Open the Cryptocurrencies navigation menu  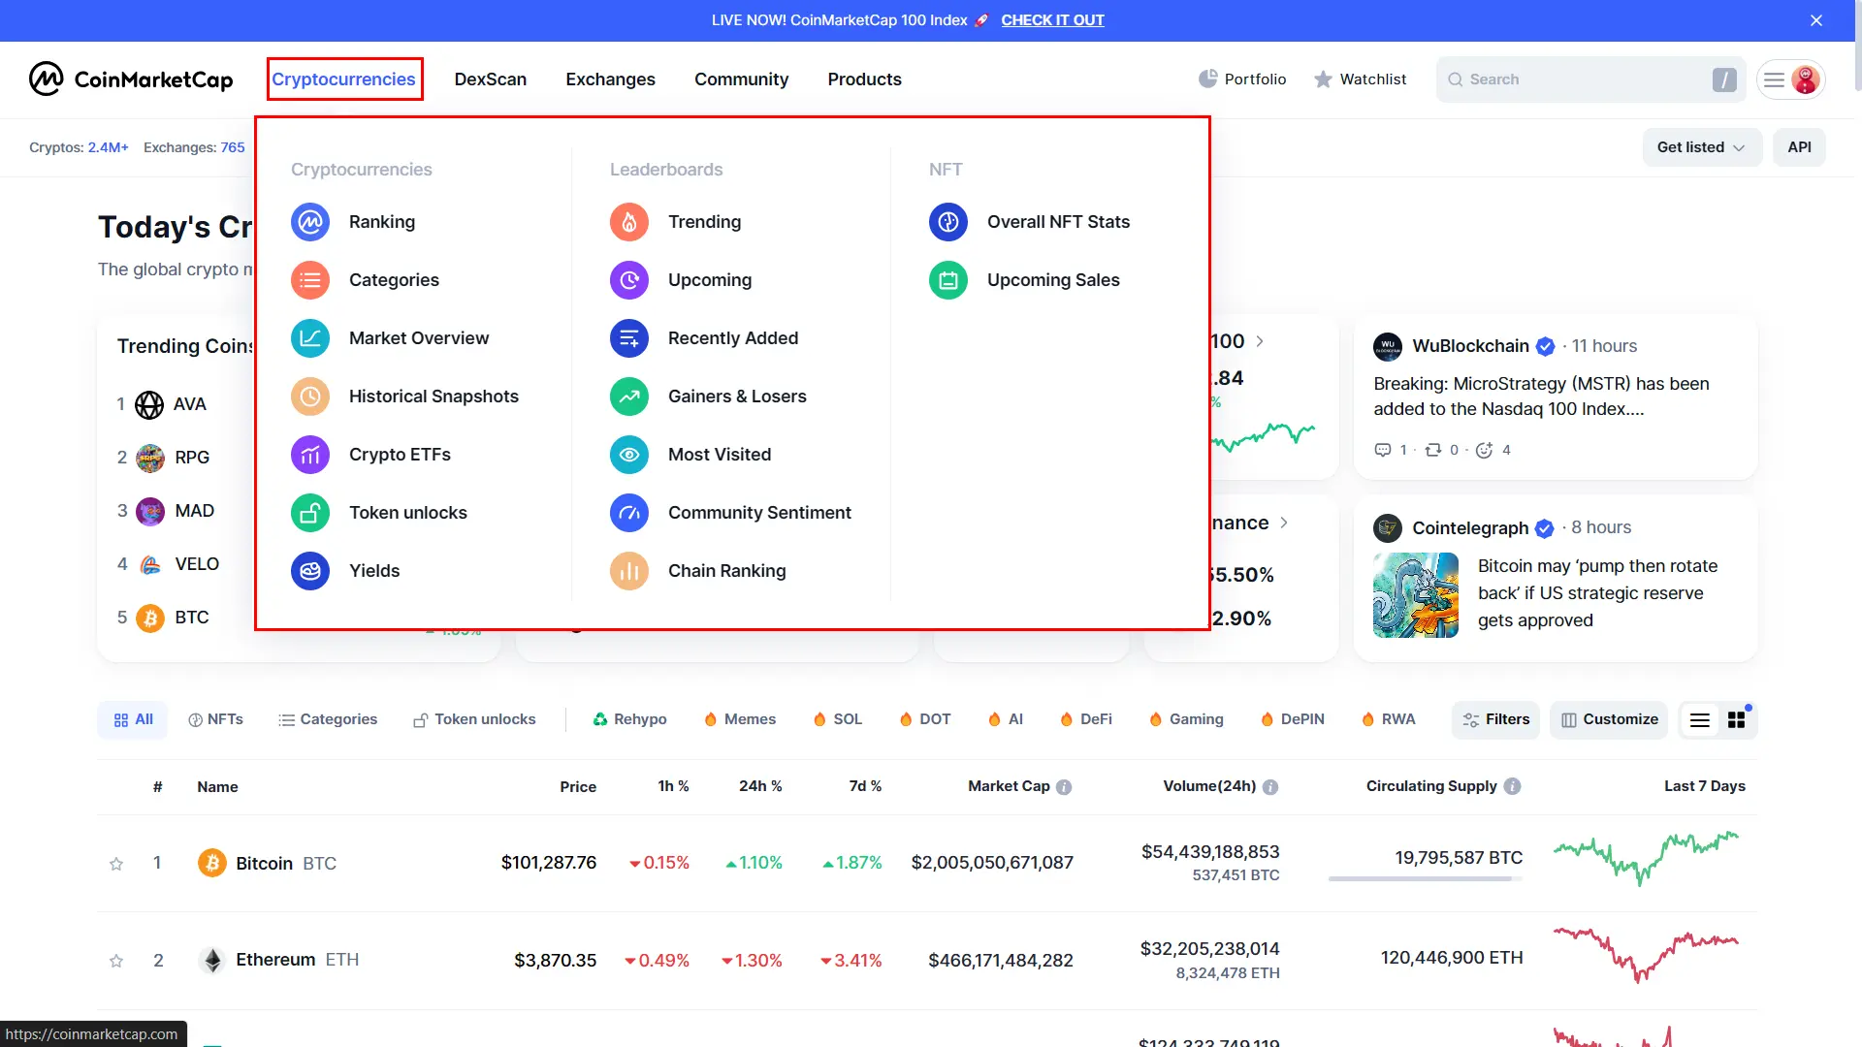342,78
